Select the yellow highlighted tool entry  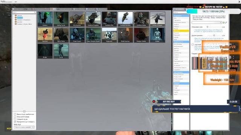181,31
